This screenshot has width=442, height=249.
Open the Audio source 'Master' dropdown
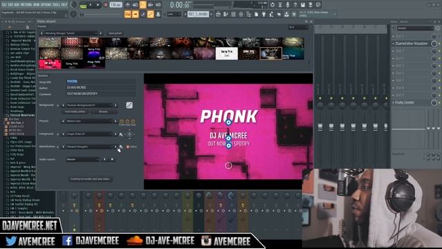tap(83, 160)
